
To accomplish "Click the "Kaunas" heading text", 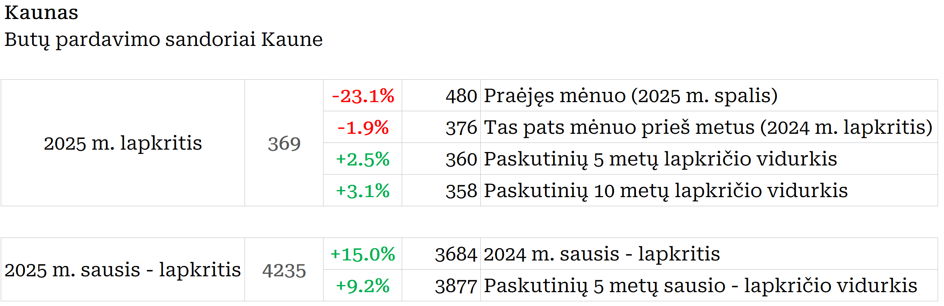I will point(41,13).
